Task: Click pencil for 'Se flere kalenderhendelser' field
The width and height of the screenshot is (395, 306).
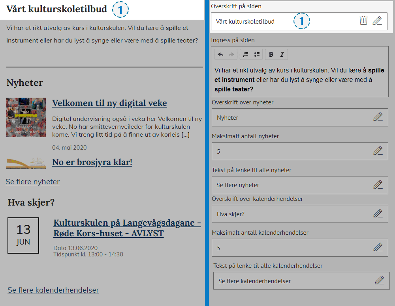Action: click(x=380, y=280)
